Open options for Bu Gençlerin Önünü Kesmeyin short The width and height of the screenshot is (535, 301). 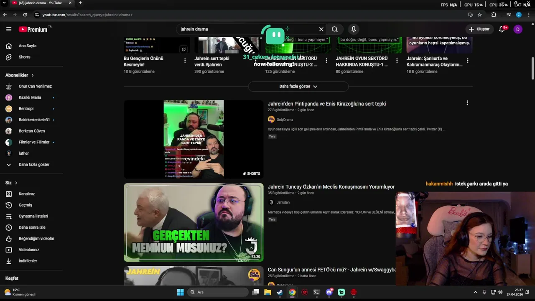tap(185, 61)
